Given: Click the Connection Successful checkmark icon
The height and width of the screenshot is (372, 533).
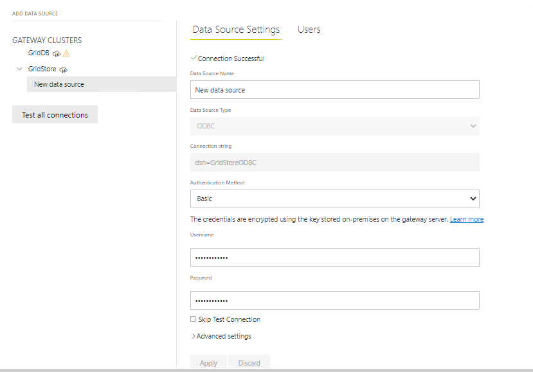Looking at the screenshot, I should 194,58.
